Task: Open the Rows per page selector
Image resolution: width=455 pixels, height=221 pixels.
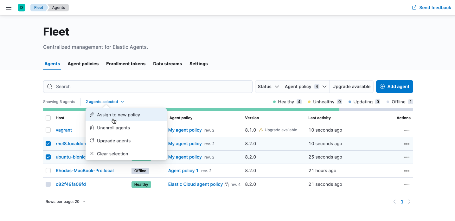Action: (66, 201)
